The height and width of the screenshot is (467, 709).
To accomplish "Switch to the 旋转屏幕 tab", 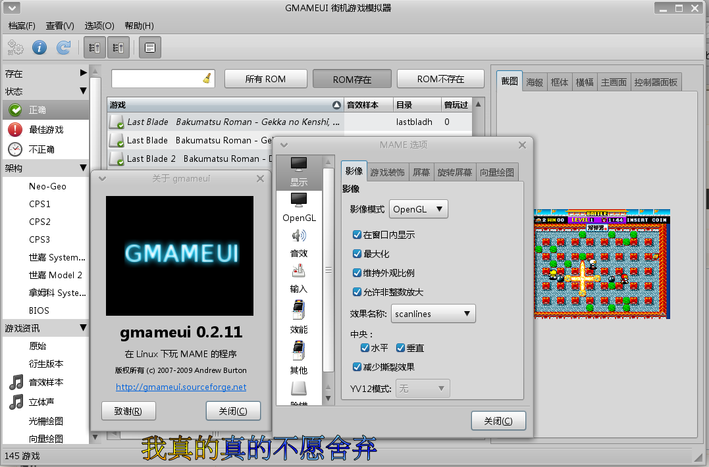I will pyautogui.click(x=454, y=172).
